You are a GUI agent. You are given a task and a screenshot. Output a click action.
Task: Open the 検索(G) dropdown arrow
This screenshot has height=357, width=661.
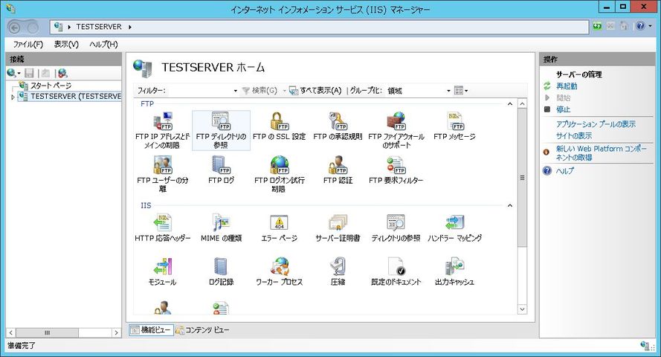(285, 91)
